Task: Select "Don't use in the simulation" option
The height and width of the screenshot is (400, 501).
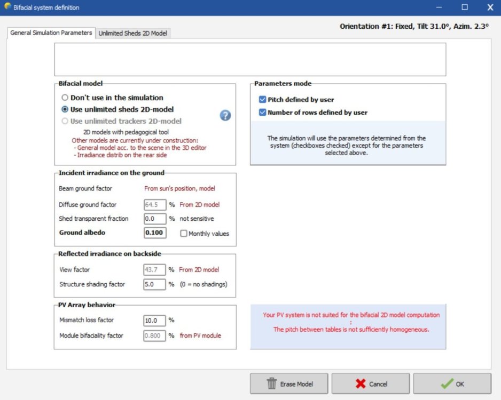Action: tap(65, 98)
